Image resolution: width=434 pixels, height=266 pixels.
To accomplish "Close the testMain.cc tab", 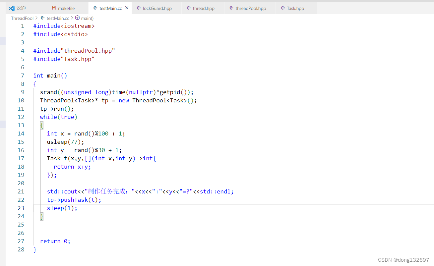I will click(127, 8).
